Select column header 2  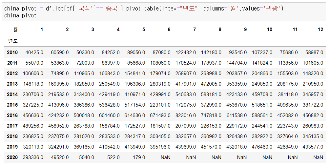(67, 30)
